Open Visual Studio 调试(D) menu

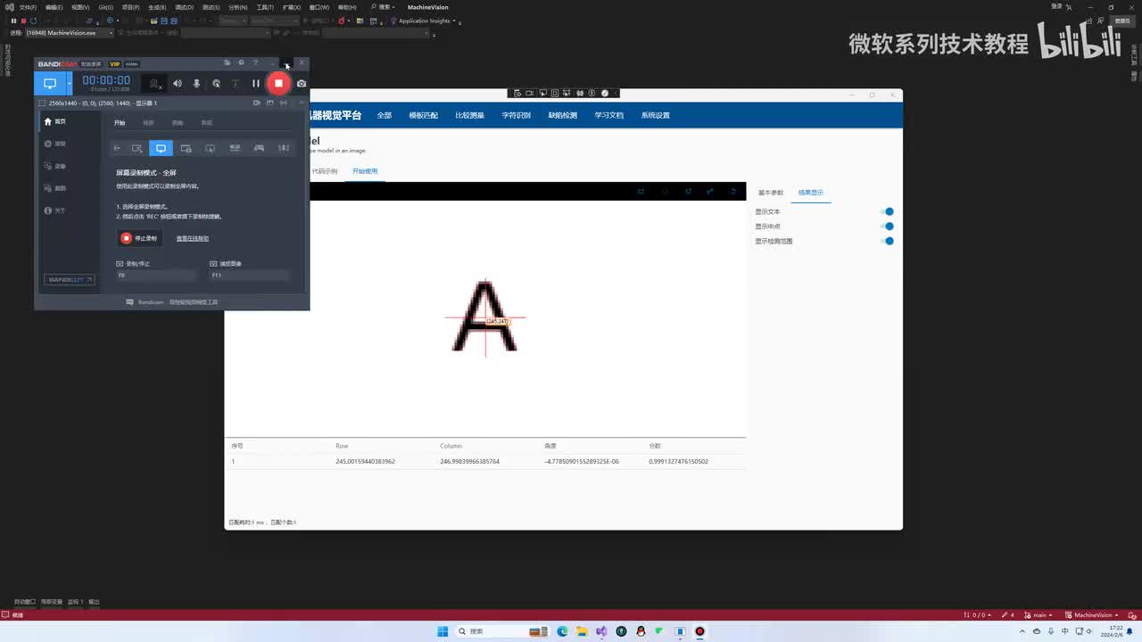[x=185, y=7]
